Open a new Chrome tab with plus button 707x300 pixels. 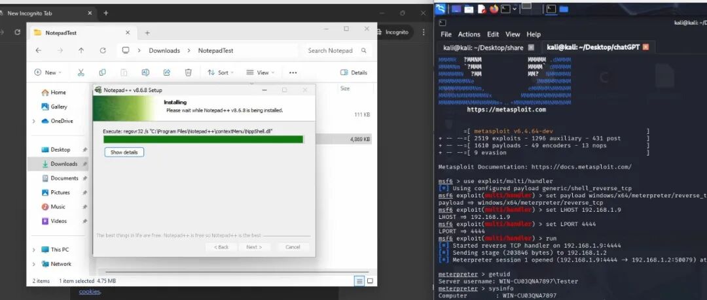[x=105, y=13]
